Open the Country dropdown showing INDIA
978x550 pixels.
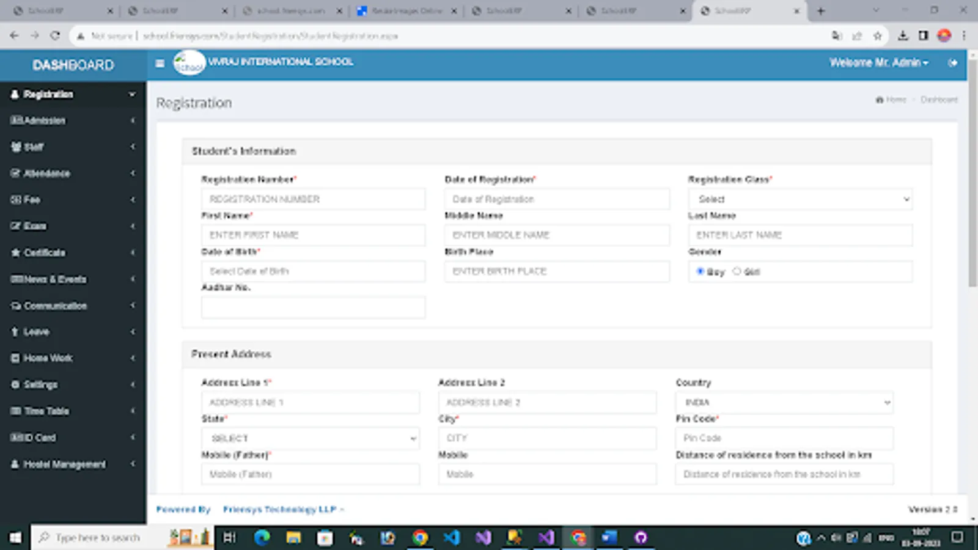pos(785,402)
